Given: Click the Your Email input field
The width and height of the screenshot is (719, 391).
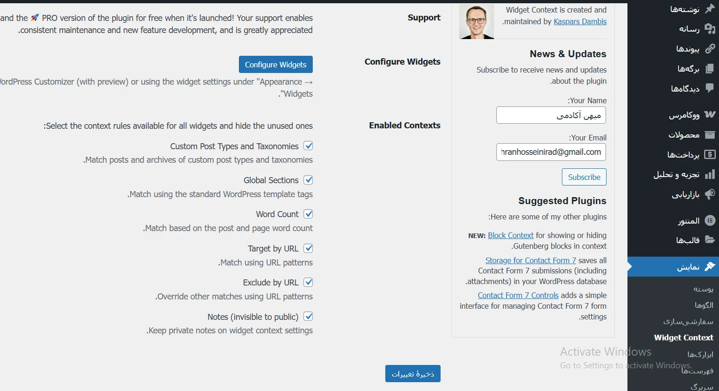Looking at the screenshot, I should click(x=550, y=152).
